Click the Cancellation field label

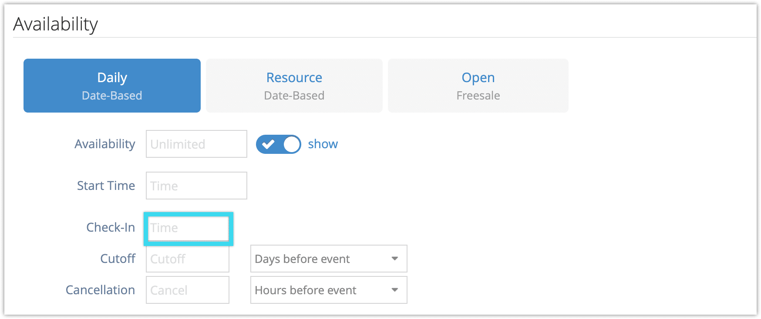click(x=100, y=290)
